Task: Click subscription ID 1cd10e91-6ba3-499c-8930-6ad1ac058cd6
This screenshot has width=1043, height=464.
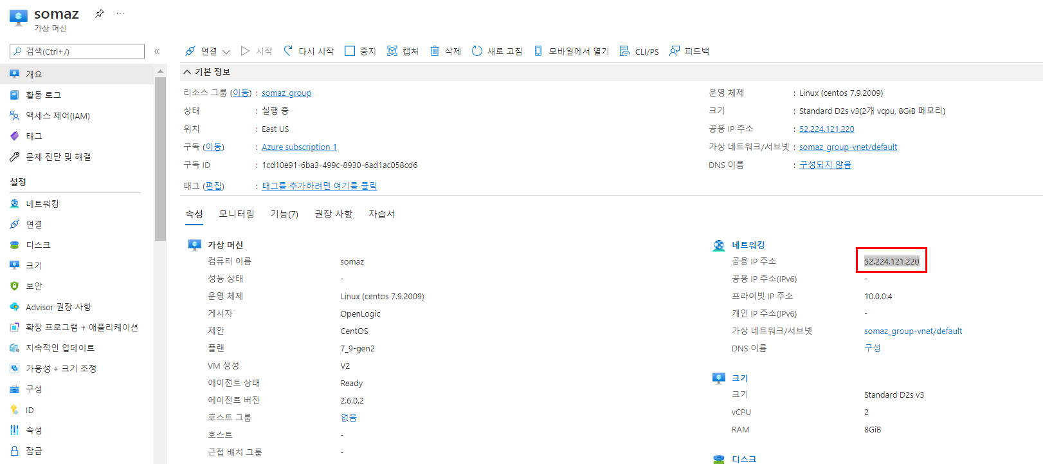Action: pos(340,165)
